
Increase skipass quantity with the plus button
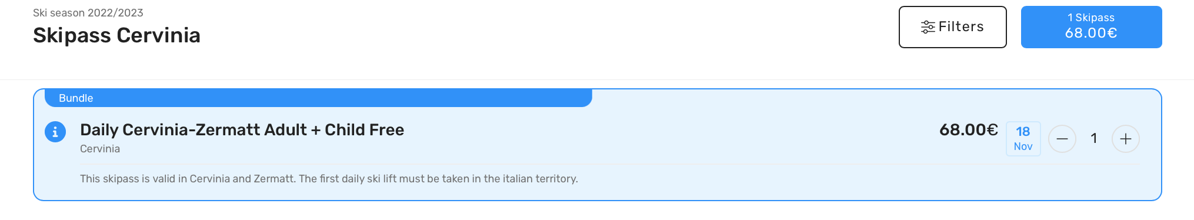click(1126, 139)
